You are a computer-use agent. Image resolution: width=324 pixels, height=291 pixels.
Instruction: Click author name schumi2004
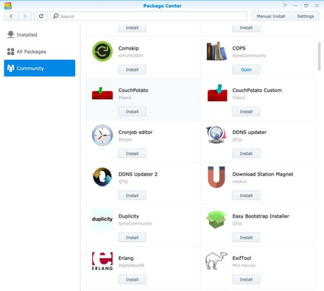(131, 56)
